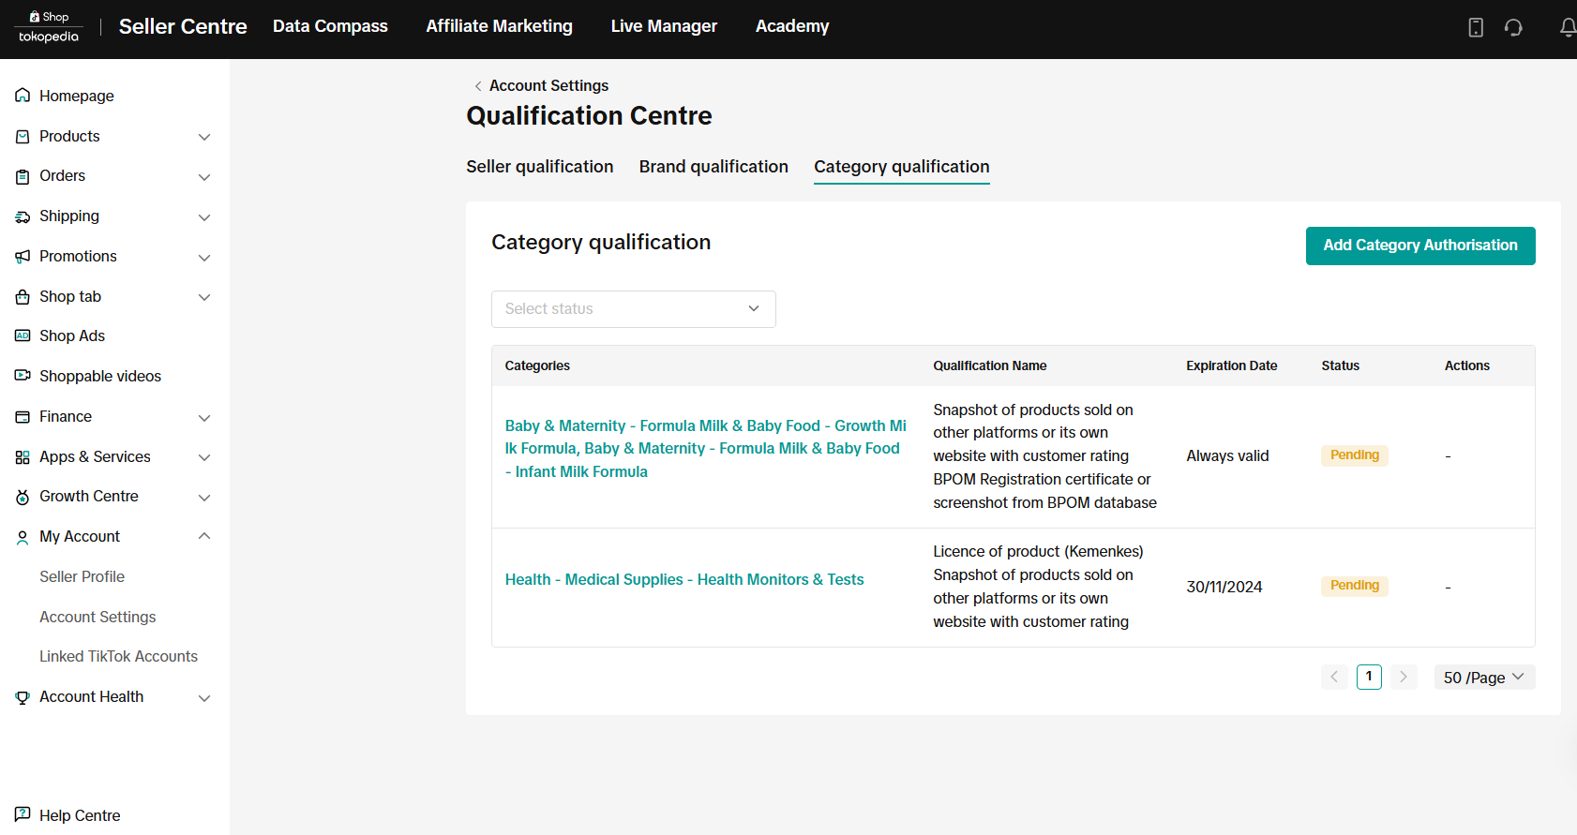Image resolution: width=1577 pixels, height=835 pixels.
Task: Switch to Brand qualification tab
Action: click(713, 167)
